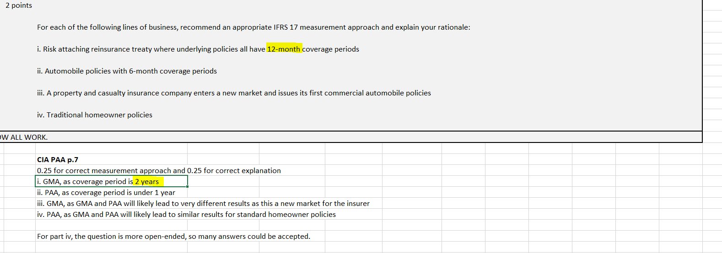Click the "2 points" label
The width and height of the screenshot is (722, 253).
(x=19, y=5)
